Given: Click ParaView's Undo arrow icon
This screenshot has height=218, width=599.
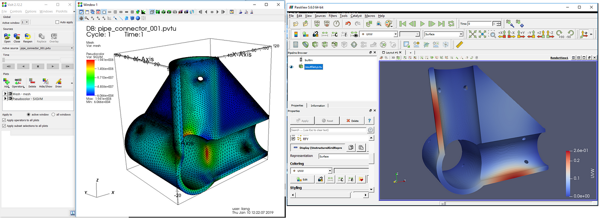Looking at the screenshot, I should [x=348, y=24].
